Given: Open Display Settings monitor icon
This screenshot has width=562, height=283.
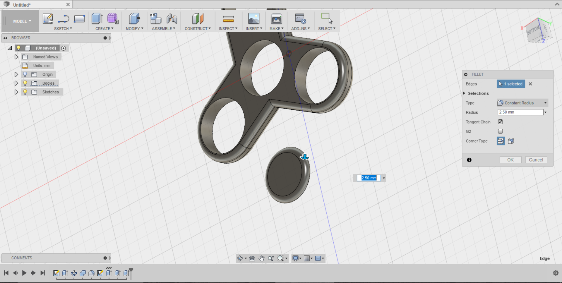Looking at the screenshot, I should click(x=295, y=258).
